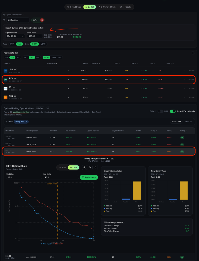Disable Show OTM rolls only switch
The image size is (199, 261).
tap(173, 111)
